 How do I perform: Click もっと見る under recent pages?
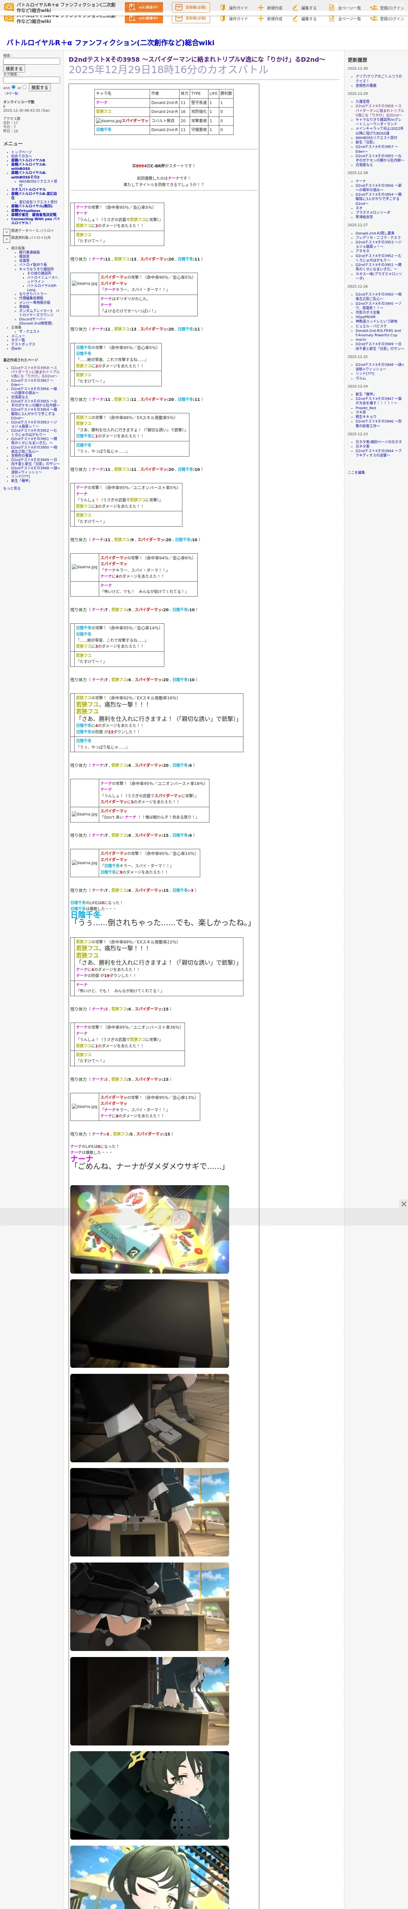click(12, 488)
